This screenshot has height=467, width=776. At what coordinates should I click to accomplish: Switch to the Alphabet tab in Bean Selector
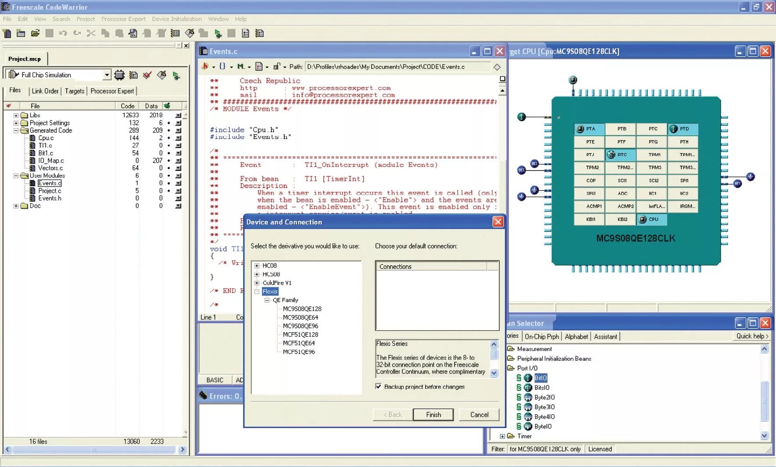point(576,337)
